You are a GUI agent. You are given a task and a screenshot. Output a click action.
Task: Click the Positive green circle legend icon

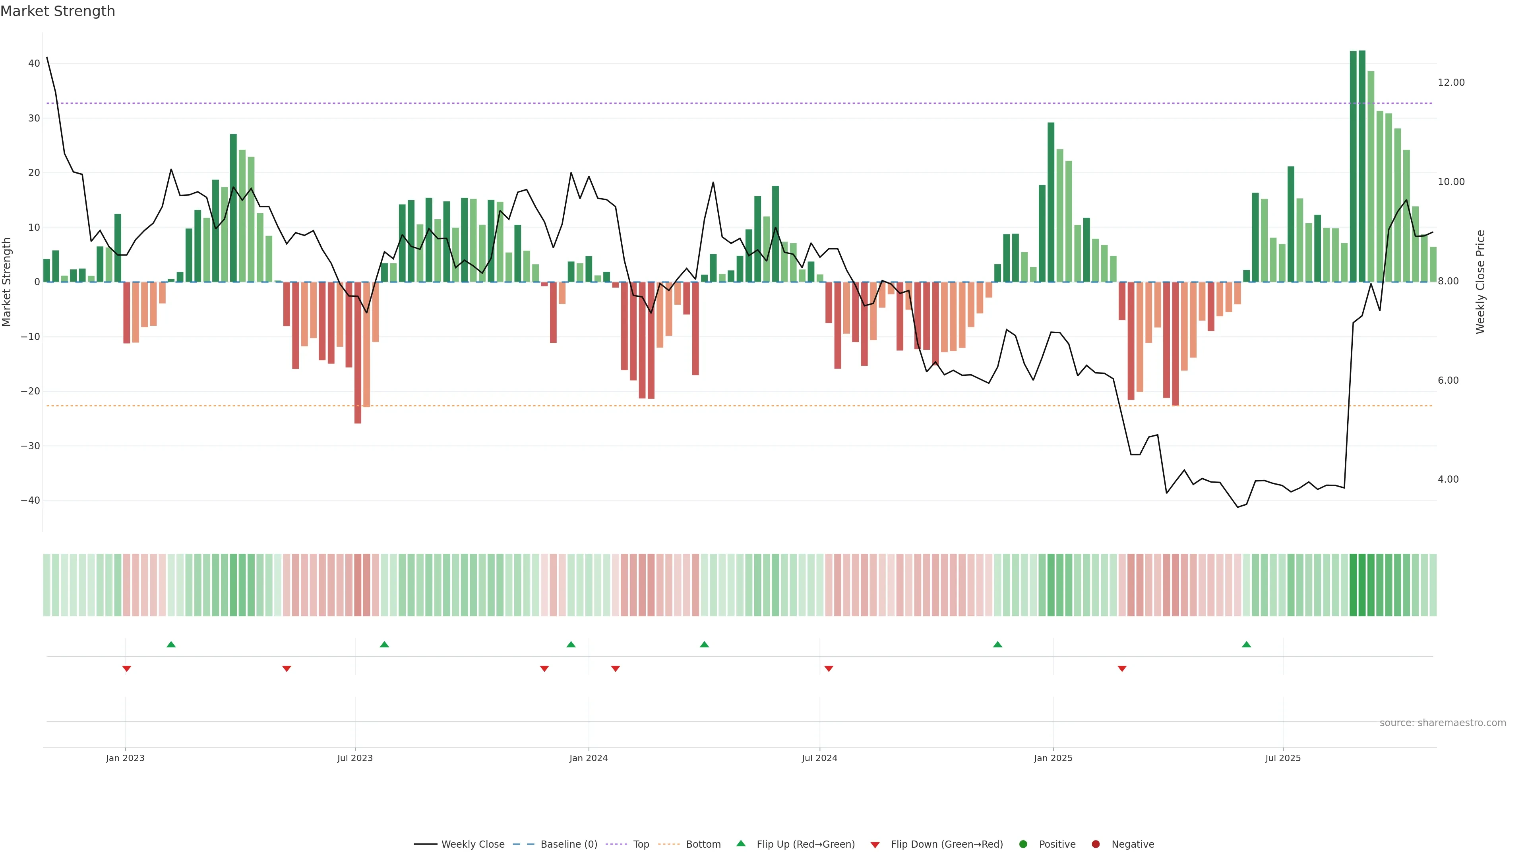(x=1023, y=844)
